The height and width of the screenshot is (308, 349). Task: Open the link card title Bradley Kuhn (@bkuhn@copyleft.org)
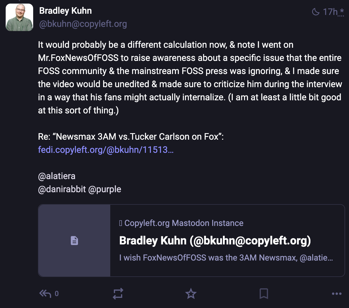(215, 241)
